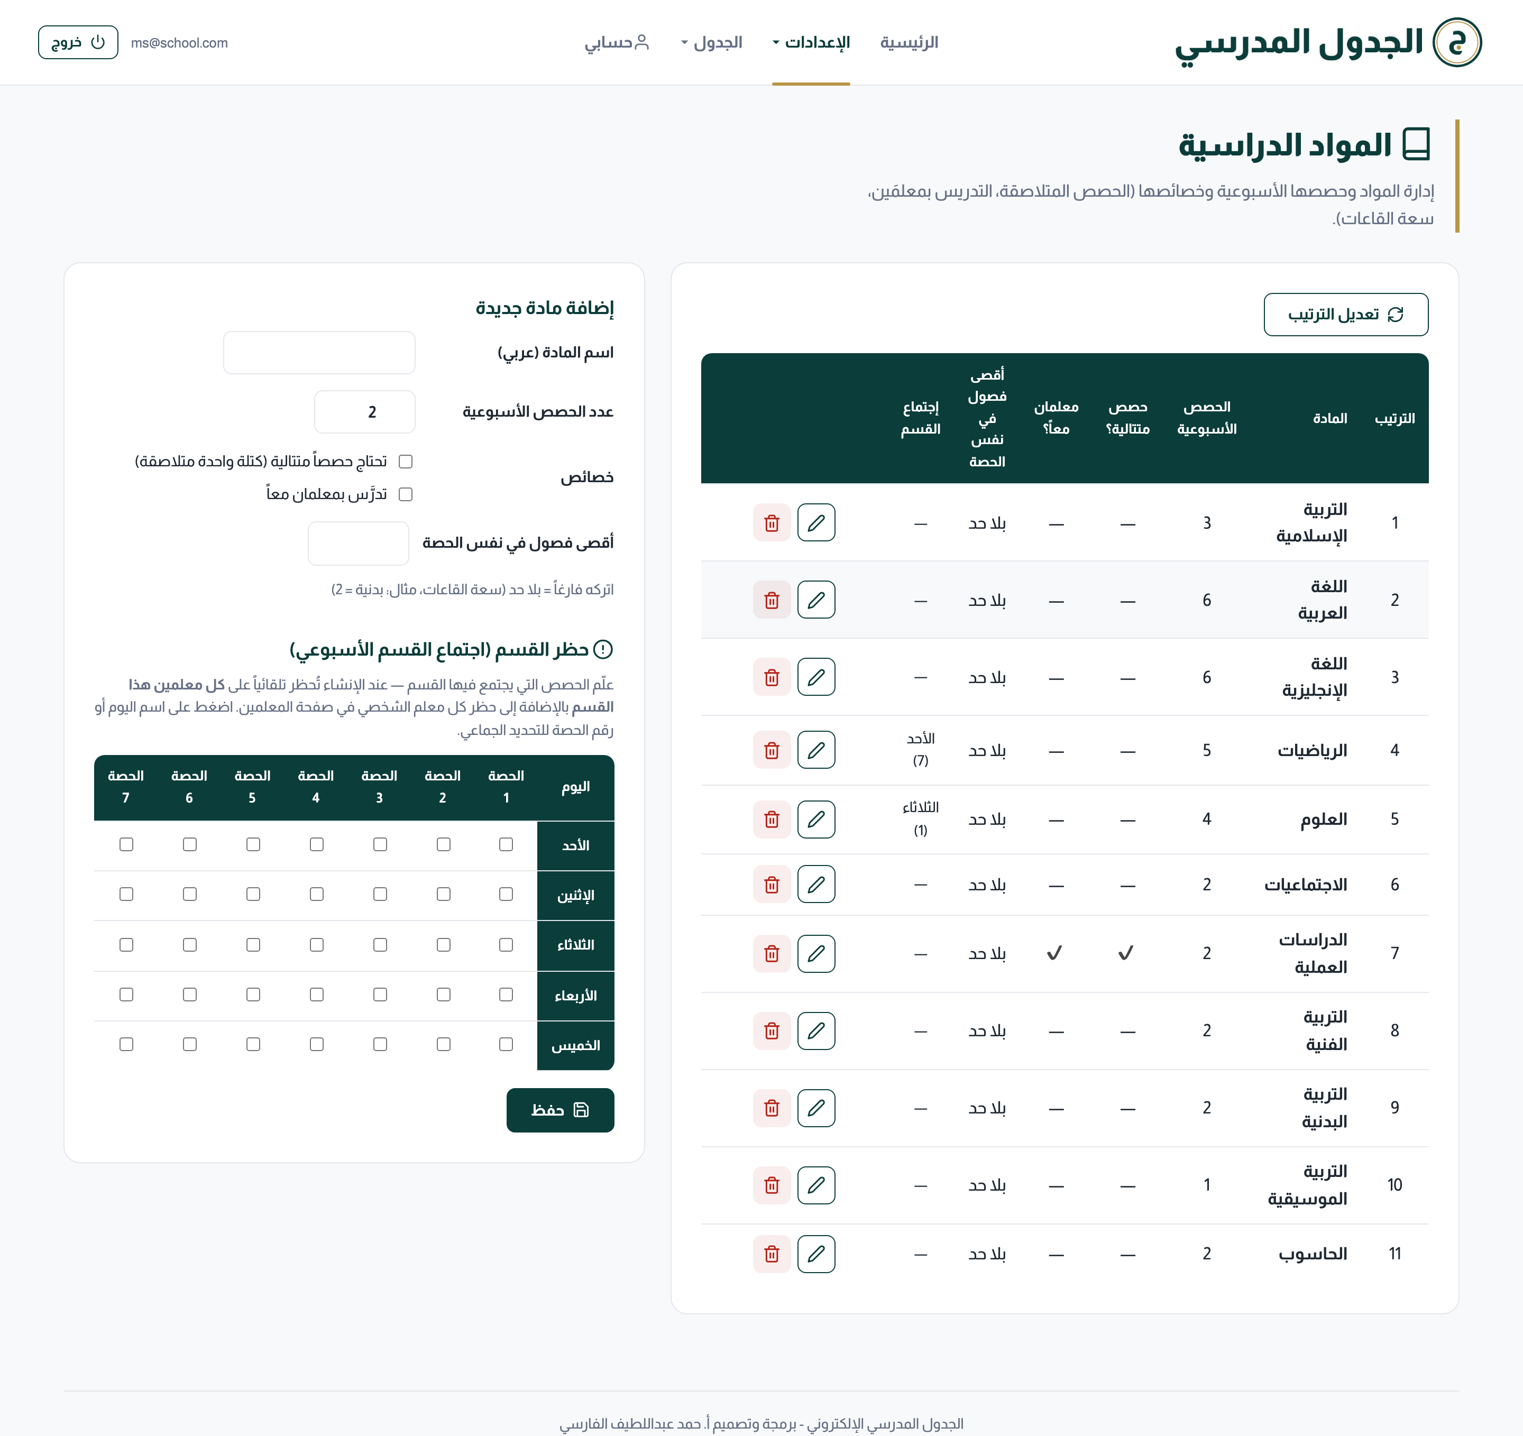The width and height of the screenshot is (1523, 1436).
Task: Edit the التربية الموسيقية subject row
Action: pyautogui.click(x=816, y=1185)
